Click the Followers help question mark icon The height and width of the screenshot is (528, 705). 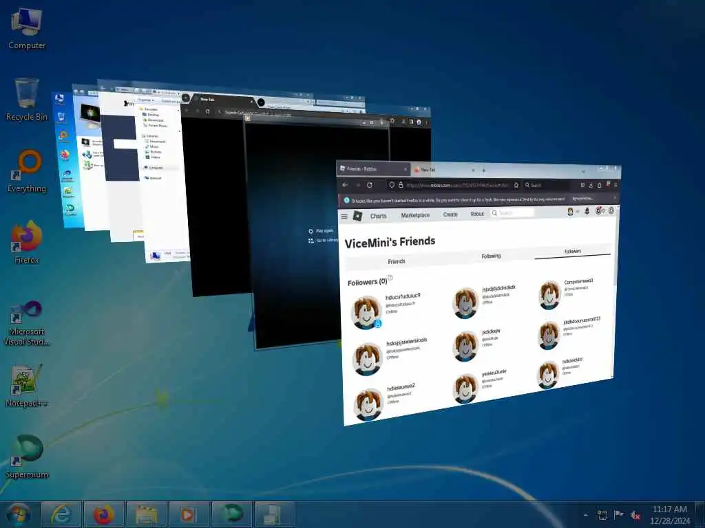[x=390, y=278]
